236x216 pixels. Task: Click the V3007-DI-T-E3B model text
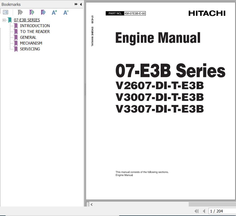(x=160, y=97)
